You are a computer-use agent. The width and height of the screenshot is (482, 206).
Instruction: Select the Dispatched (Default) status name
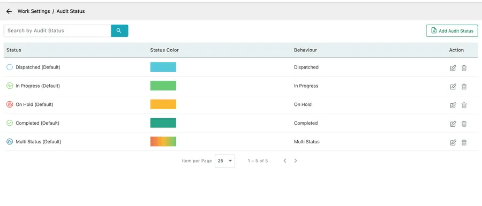pyautogui.click(x=38, y=67)
